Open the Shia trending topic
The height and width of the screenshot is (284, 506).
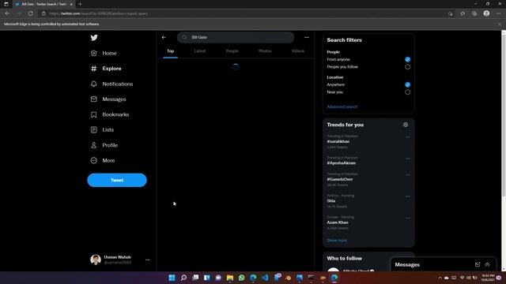click(x=331, y=200)
